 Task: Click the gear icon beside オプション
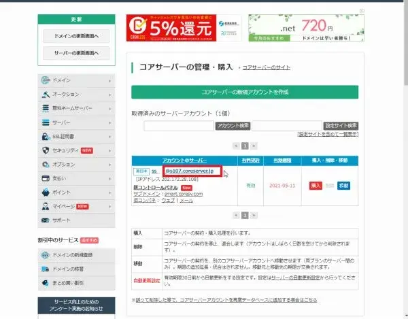pyautogui.click(x=46, y=165)
